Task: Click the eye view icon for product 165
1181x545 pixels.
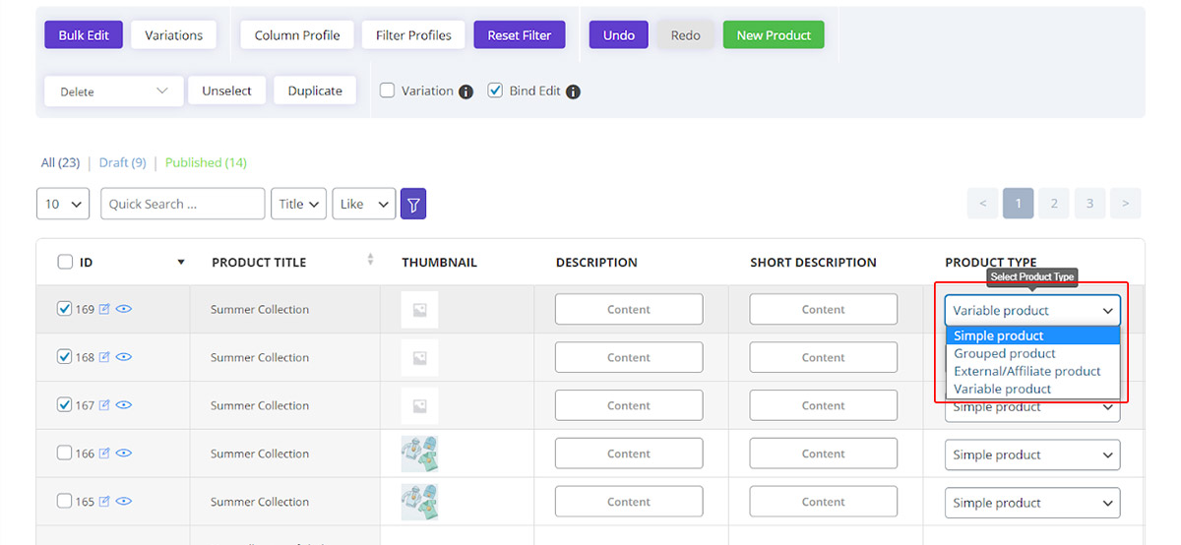Action: [124, 502]
